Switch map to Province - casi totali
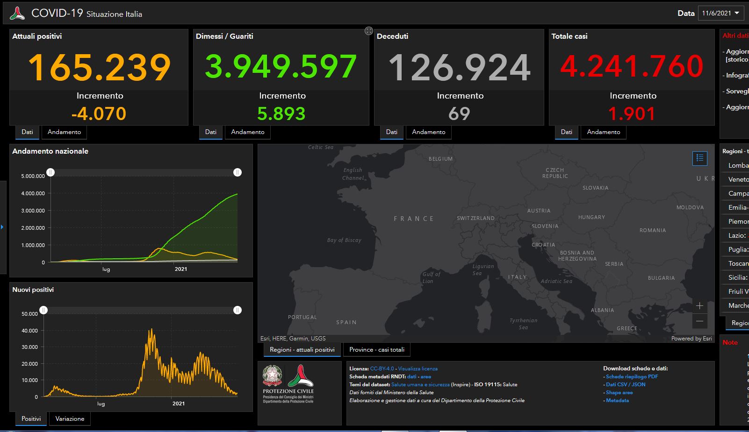 (x=377, y=350)
